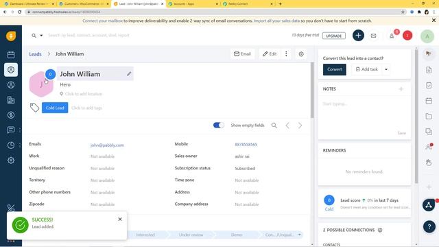Toggle Show empty fields switch
The height and width of the screenshot is (247, 439).
[x=218, y=125]
